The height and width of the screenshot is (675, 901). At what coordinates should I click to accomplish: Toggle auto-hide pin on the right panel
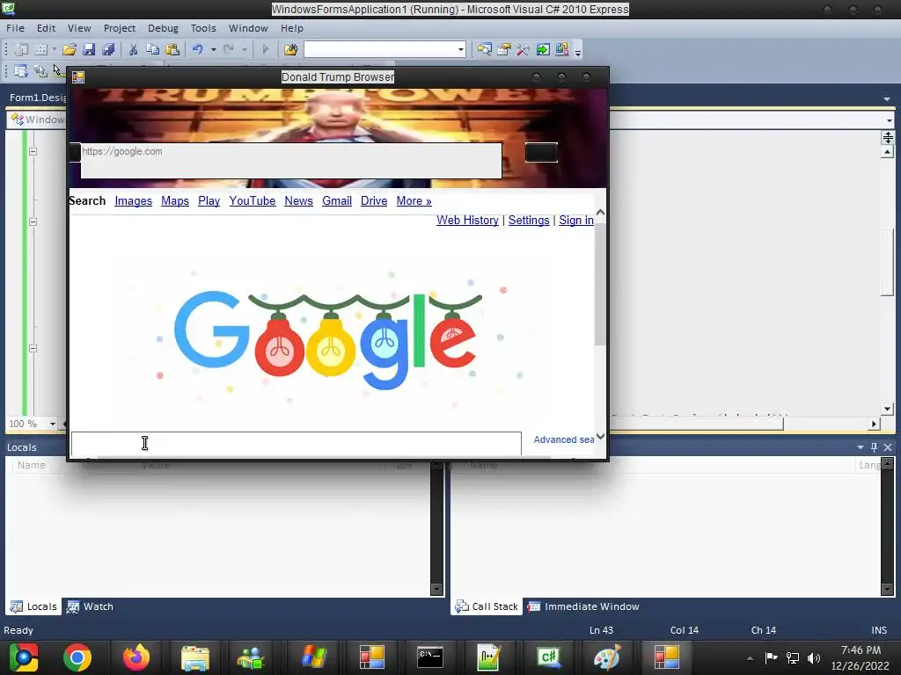coord(874,447)
